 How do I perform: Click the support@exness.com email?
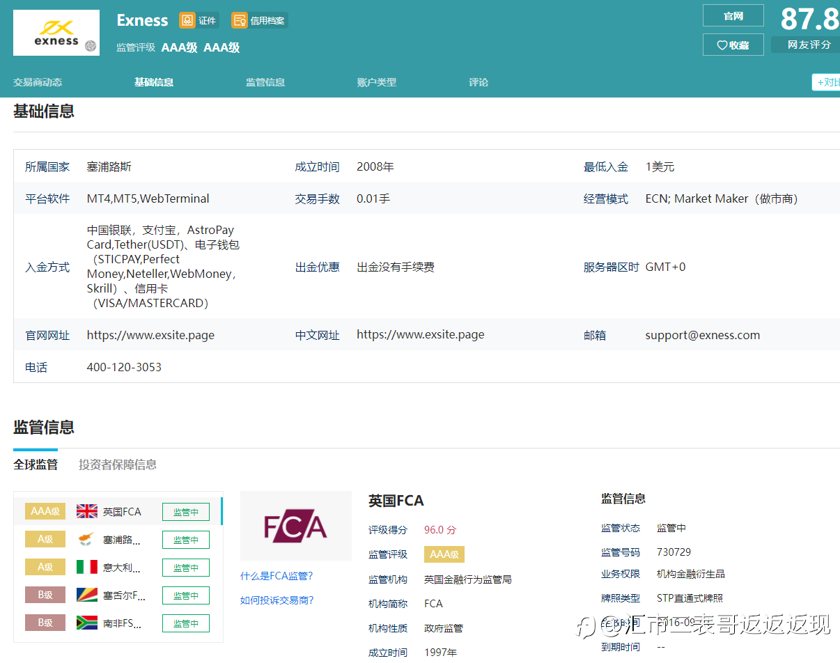tap(702, 335)
